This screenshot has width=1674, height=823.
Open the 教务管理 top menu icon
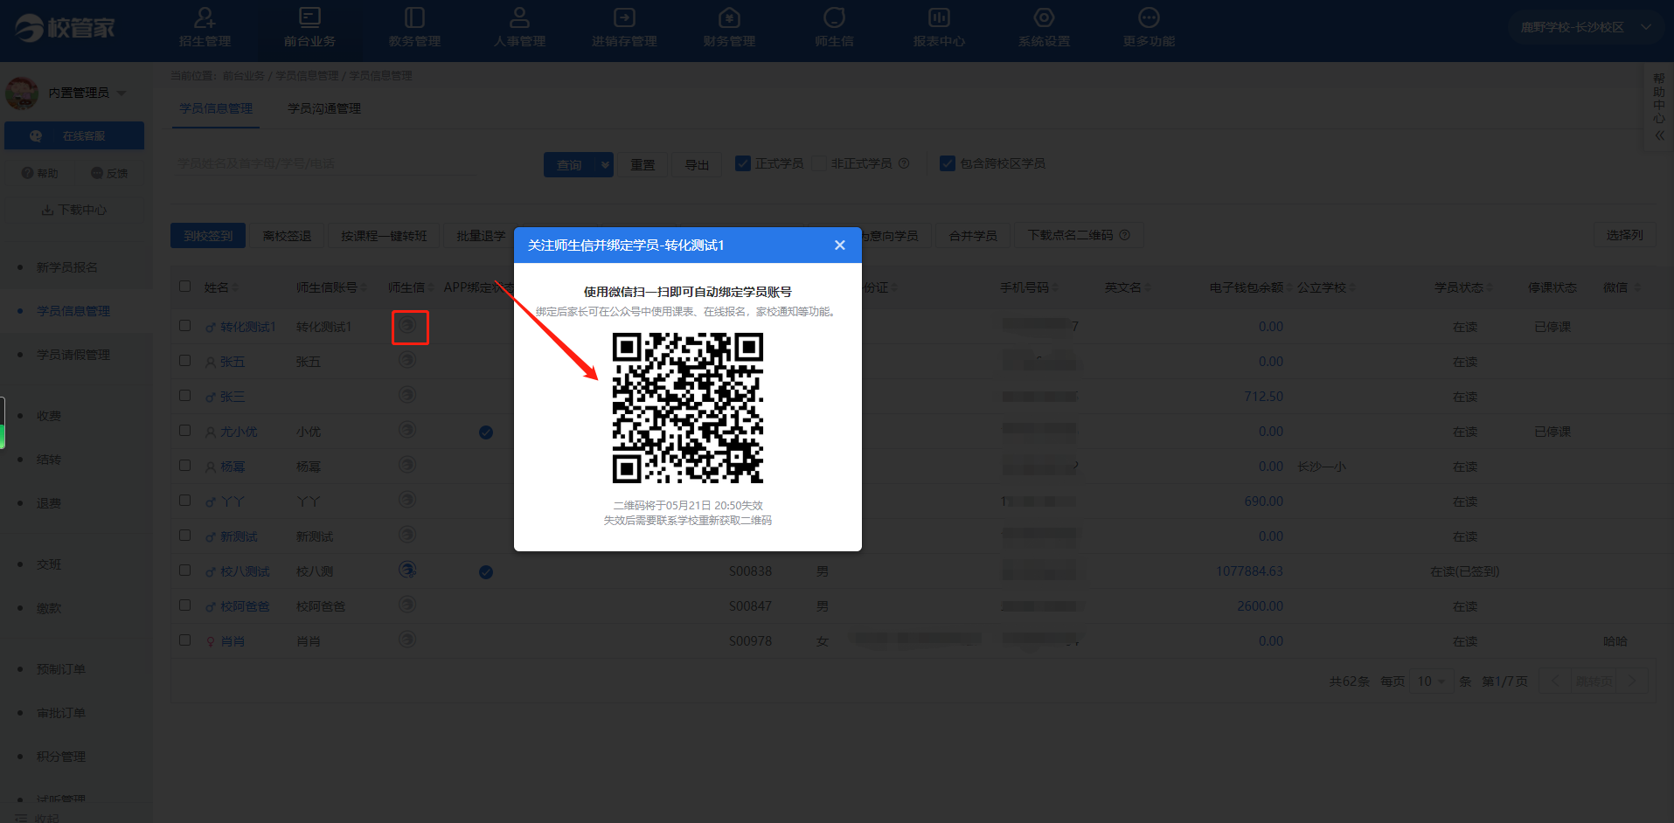click(x=414, y=17)
